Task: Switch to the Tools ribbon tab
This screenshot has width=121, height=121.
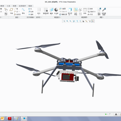Action: click(8, 6)
